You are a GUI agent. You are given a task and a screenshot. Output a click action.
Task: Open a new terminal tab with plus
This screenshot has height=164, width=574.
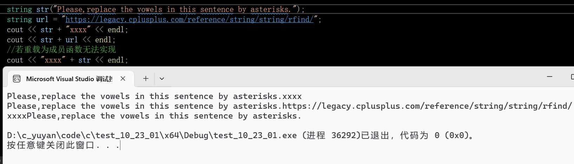tap(146, 79)
